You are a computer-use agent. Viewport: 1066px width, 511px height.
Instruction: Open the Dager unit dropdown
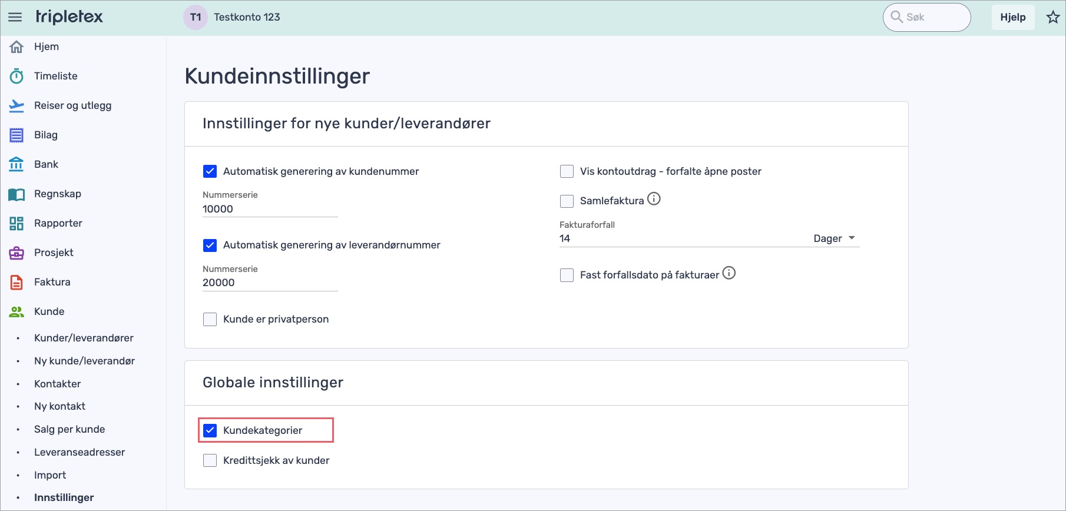pos(834,238)
